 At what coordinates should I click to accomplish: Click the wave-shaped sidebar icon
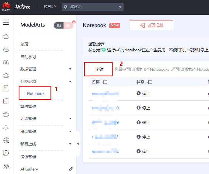click(x=6, y=62)
